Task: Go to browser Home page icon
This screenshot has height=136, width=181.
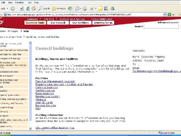Action: click(34, 9)
